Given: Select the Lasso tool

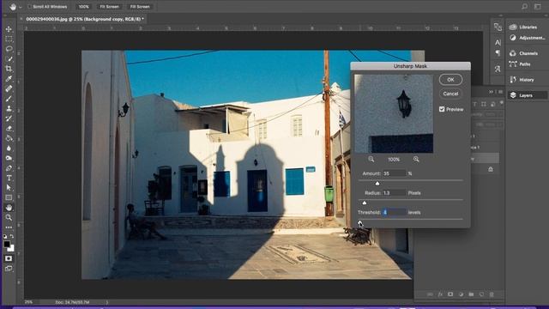Looking at the screenshot, I should (x=9, y=49).
